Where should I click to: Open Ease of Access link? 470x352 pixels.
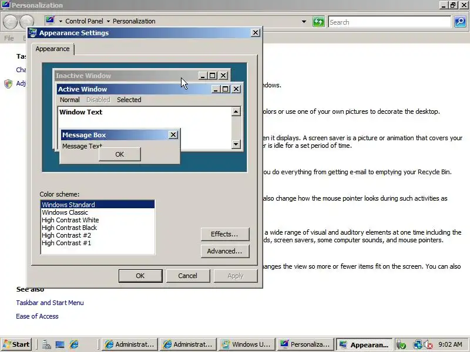coord(37,316)
